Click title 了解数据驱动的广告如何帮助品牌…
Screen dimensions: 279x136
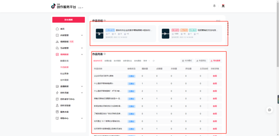tap(108, 114)
